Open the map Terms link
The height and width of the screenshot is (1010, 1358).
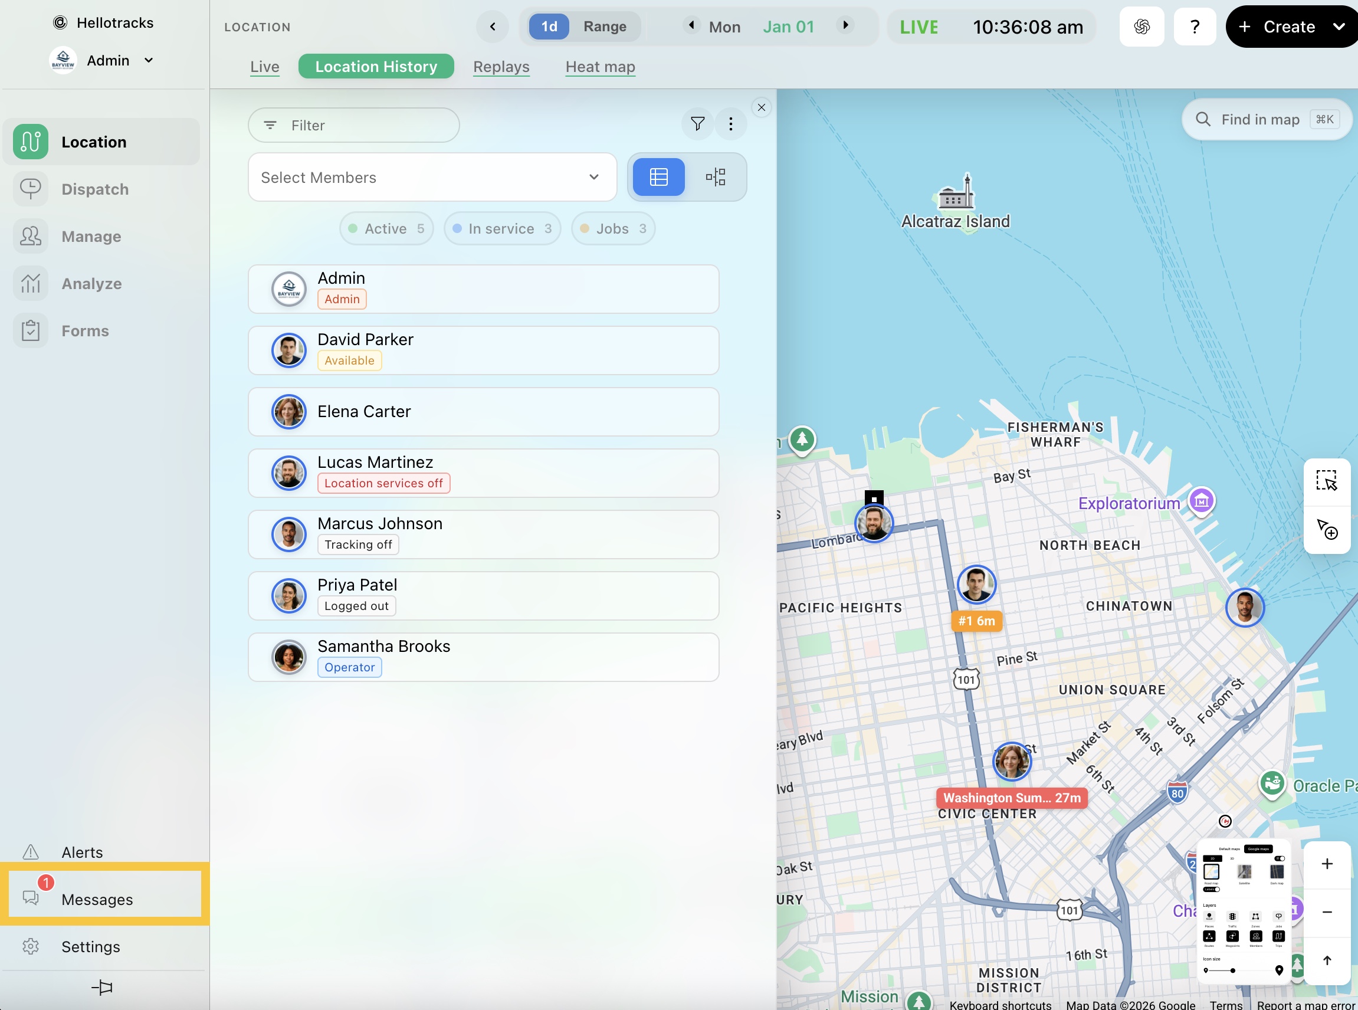pos(1226,1005)
